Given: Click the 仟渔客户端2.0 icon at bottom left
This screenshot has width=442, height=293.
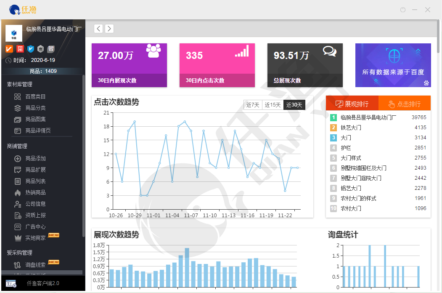Looking at the screenshot, I should click(x=11, y=283).
